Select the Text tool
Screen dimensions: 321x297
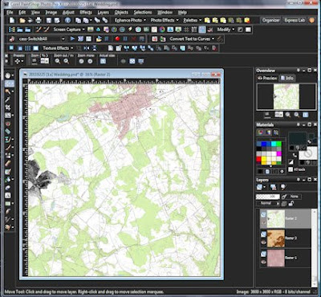point(8,195)
